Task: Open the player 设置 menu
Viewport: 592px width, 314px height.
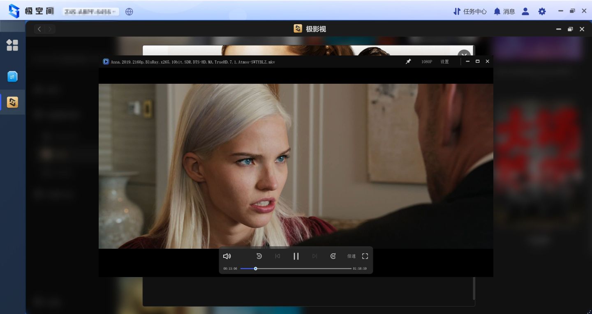Action: click(x=444, y=62)
